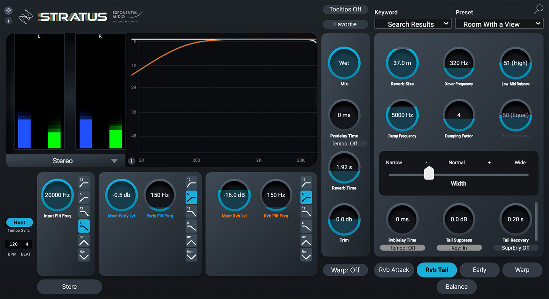Select Input filter 12 dB high-pass shape
This screenshot has height=299, width=549.
[84, 183]
